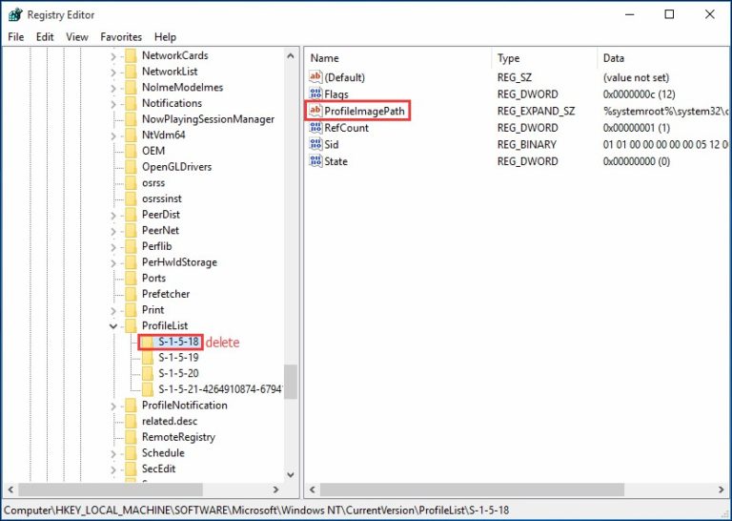The width and height of the screenshot is (732, 521).
Task: Open the Help menu
Action: pos(165,37)
